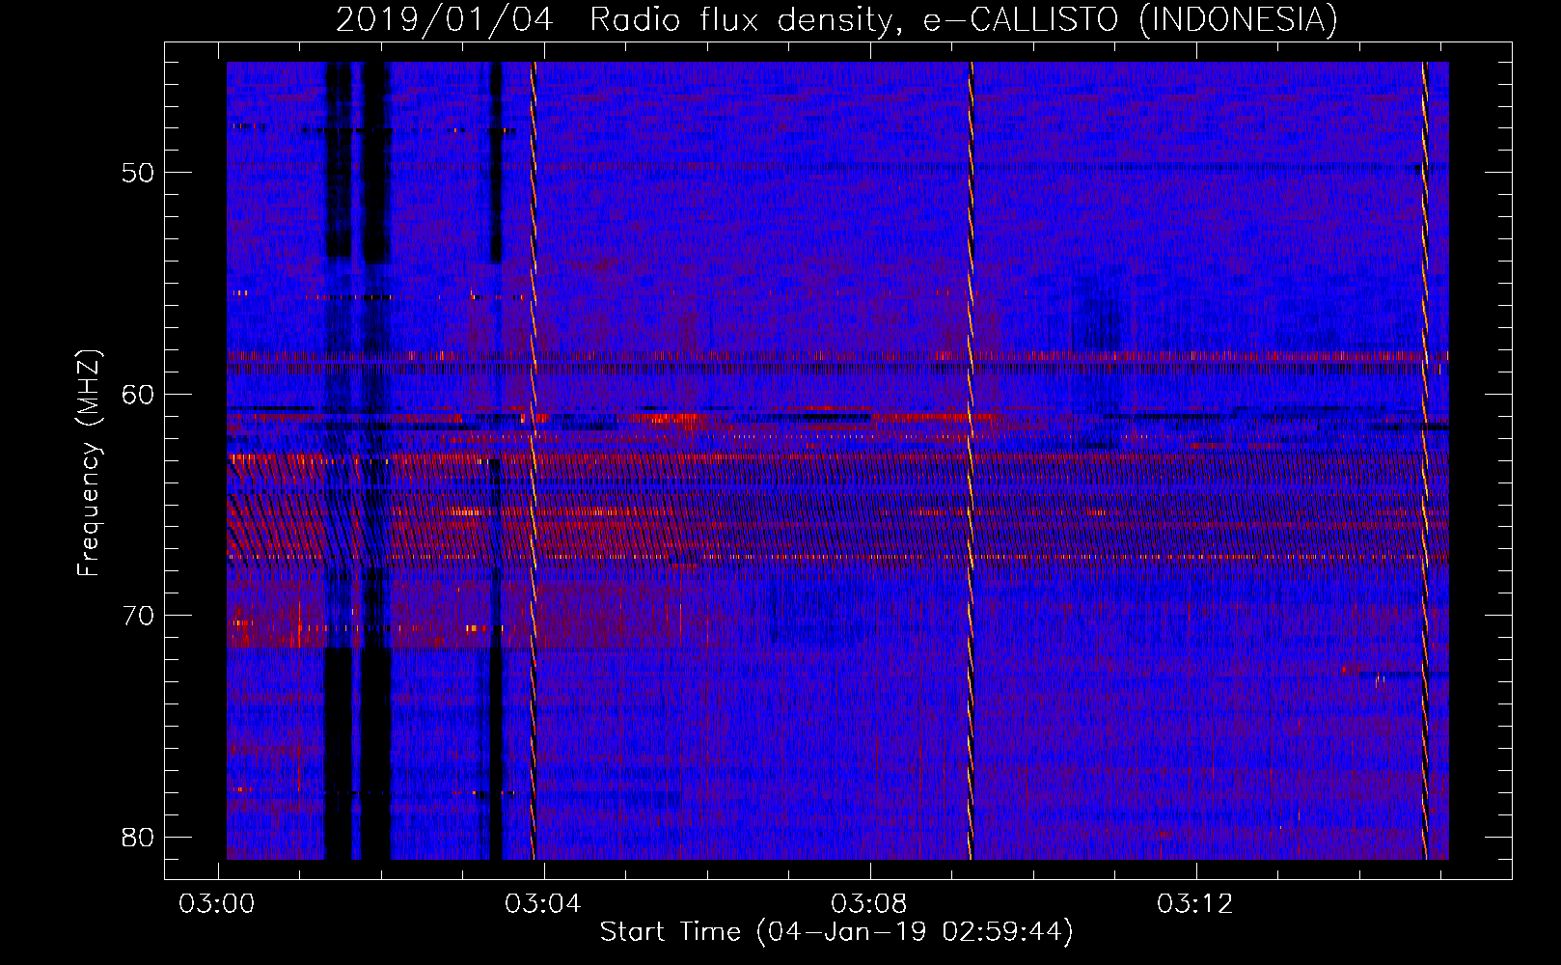Click the 'e-CALLISTO (INDONESIA)' title text
Image resolution: width=1561 pixels, height=965 pixels.
coord(1131,20)
